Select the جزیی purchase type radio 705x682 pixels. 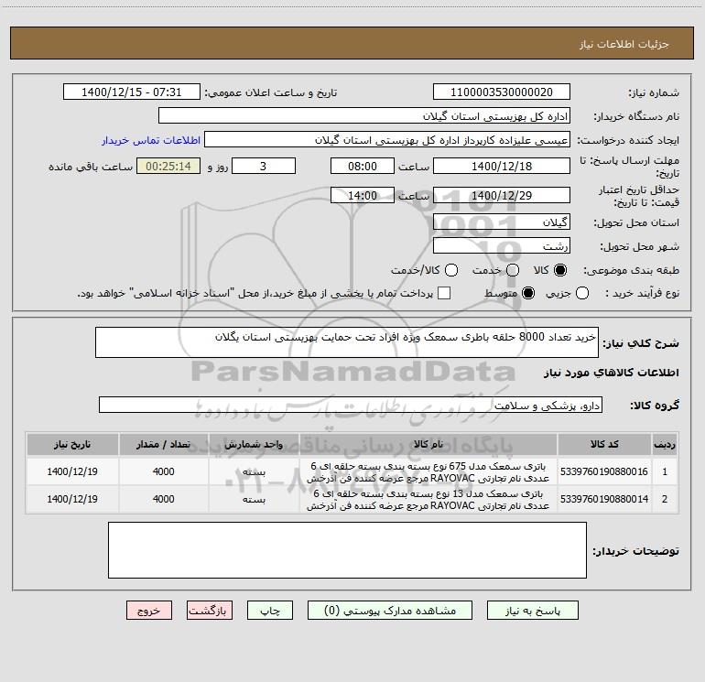point(582,293)
